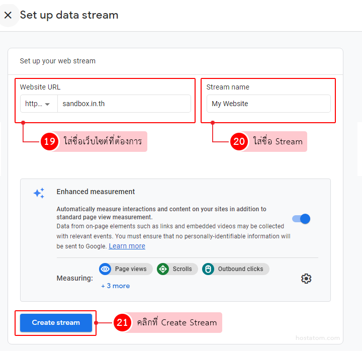362x352 pixels.
Task: Select the Outbound clicks chip label
Action: point(240,269)
